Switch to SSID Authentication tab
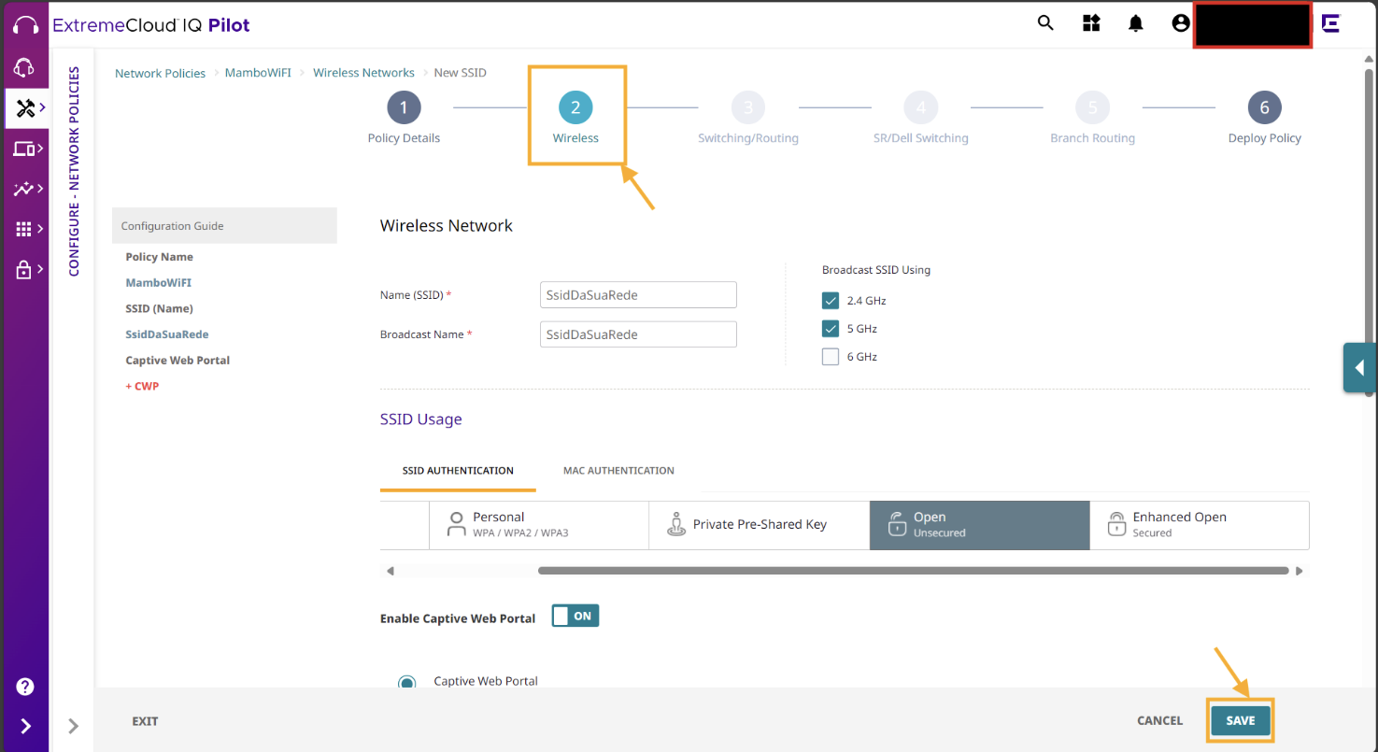Viewport: 1378px width, 752px height. tap(458, 471)
